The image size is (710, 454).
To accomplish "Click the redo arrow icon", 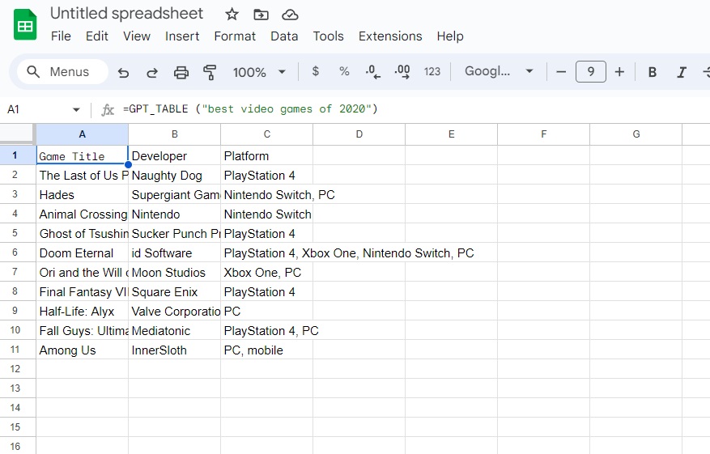I will [152, 72].
